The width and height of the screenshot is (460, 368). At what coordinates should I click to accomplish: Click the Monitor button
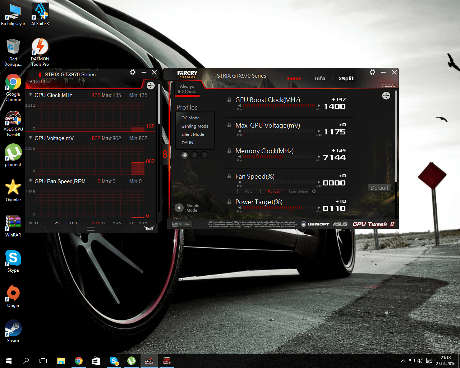click(182, 224)
